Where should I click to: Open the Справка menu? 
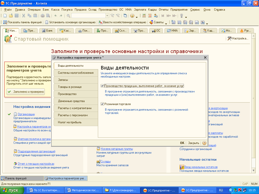click(x=219, y=10)
